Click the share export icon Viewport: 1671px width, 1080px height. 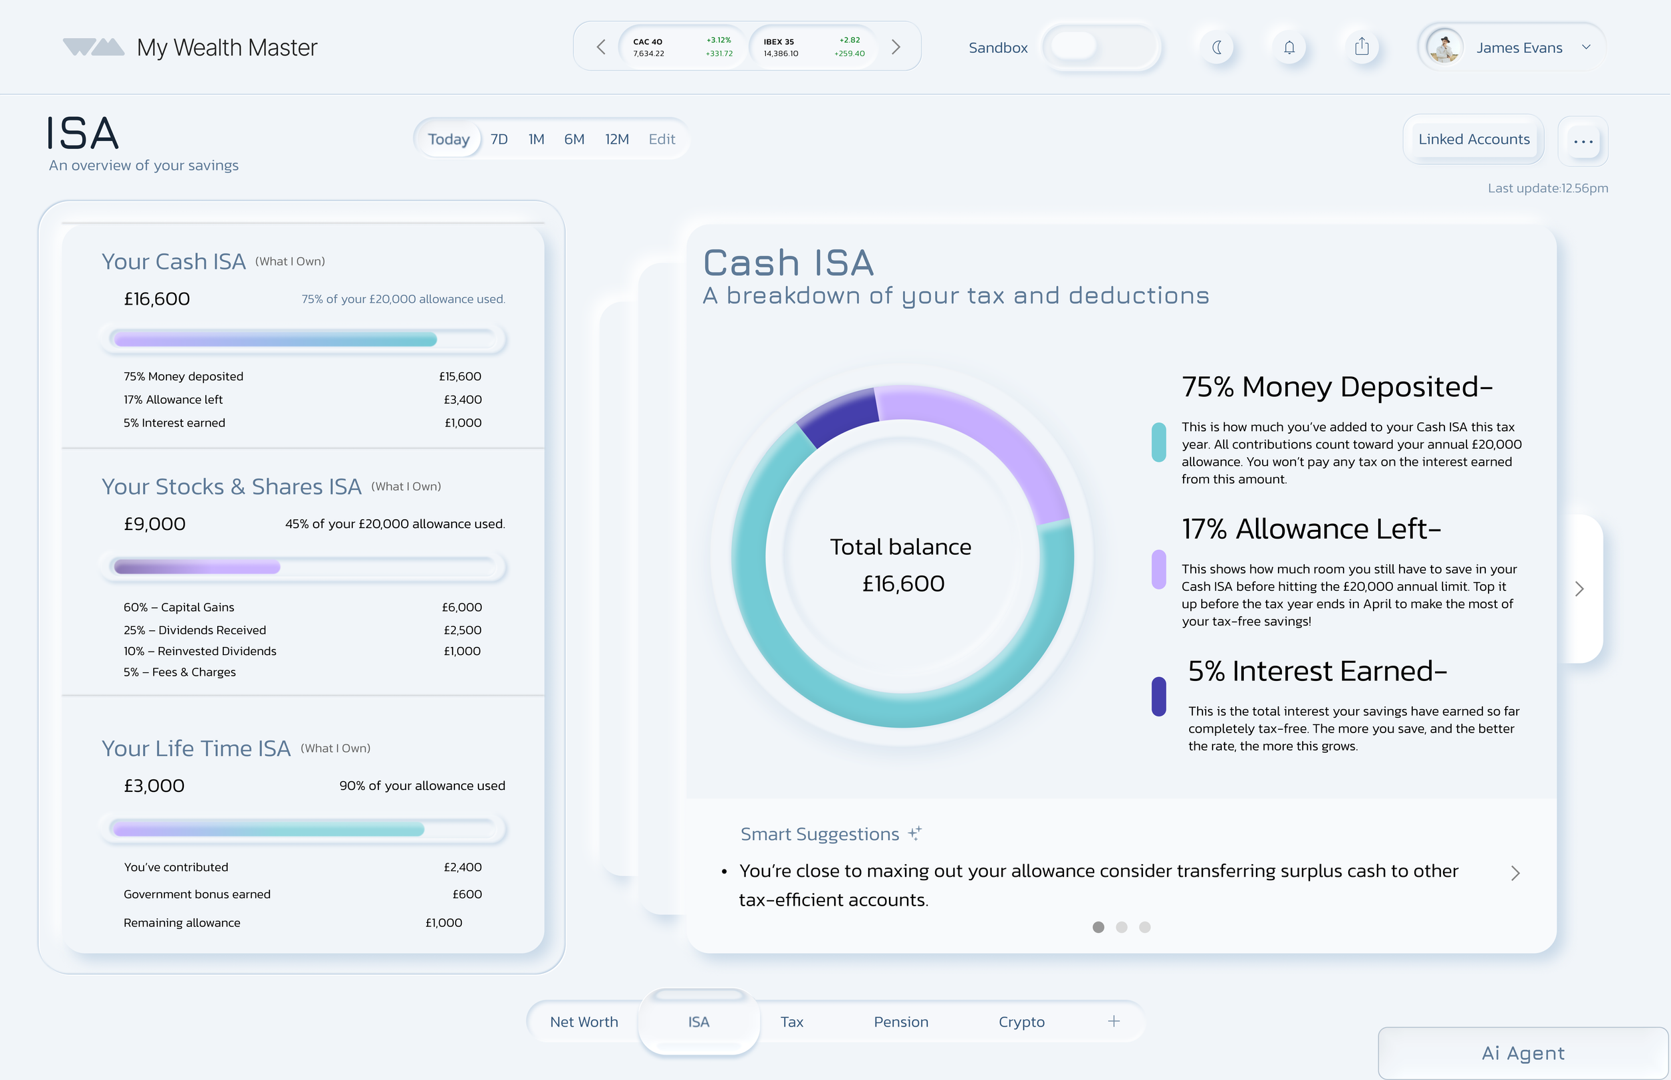pyautogui.click(x=1362, y=47)
